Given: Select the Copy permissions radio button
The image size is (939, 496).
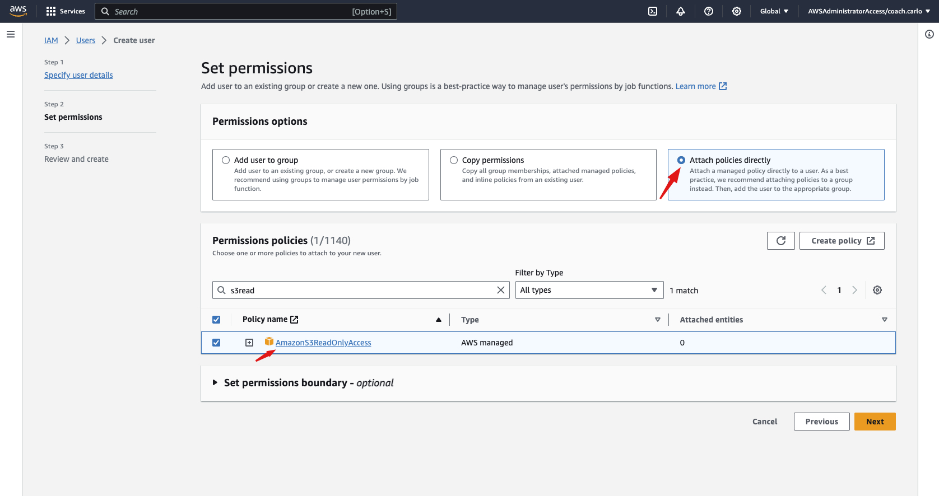Looking at the screenshot, I should tap(454, 160).
